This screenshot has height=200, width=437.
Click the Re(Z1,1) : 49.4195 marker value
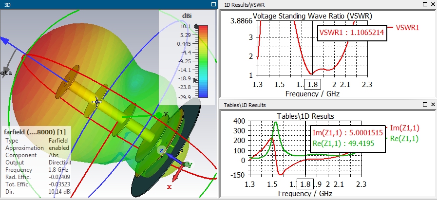343,143
